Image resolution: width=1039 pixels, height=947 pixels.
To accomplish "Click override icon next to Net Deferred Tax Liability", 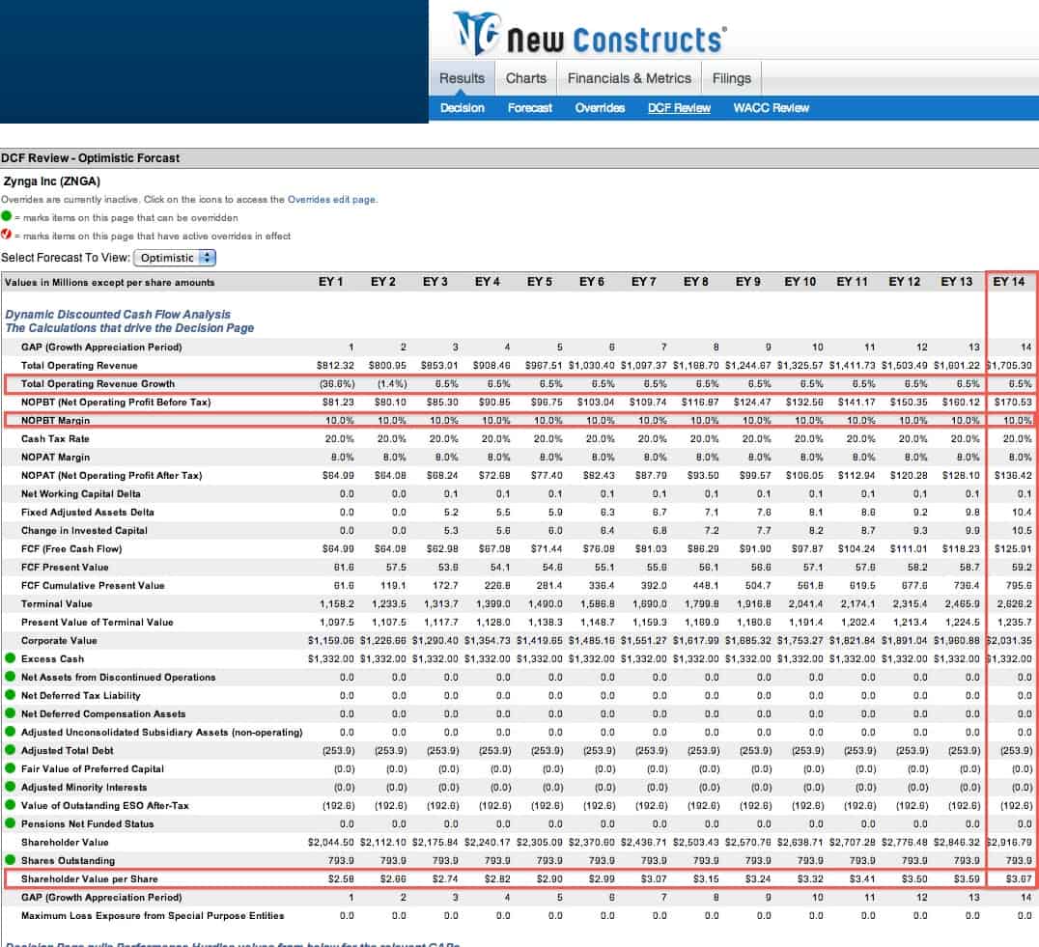I will 10,695.
